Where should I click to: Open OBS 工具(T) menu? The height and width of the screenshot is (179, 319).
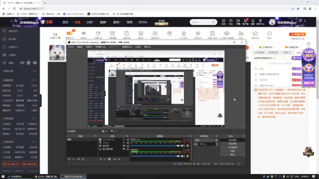click(138, 47)
